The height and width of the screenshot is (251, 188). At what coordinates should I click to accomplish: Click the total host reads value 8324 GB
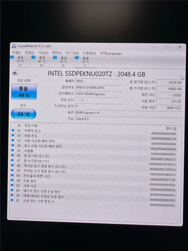click(170, 82)
